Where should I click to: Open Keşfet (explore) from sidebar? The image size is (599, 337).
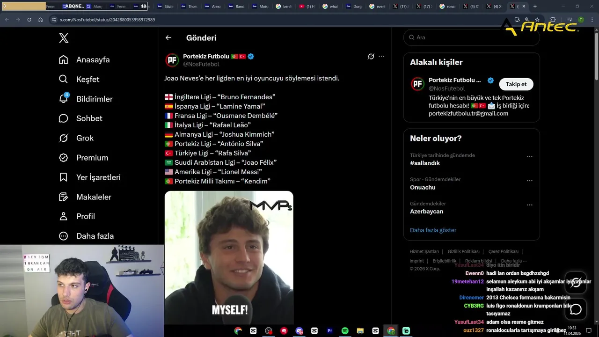(x=79, y=80)
